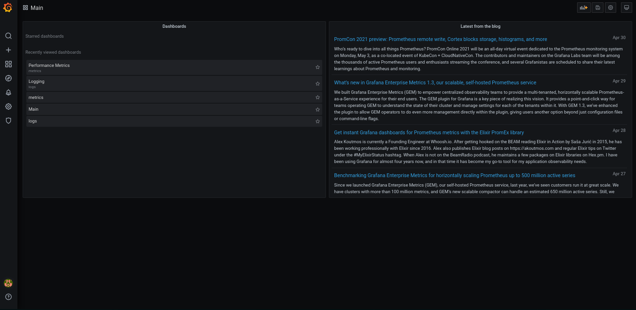Cycle view mode with monitor icon
This screenshot has height=310, width=636.
click(x=627, y=8)
